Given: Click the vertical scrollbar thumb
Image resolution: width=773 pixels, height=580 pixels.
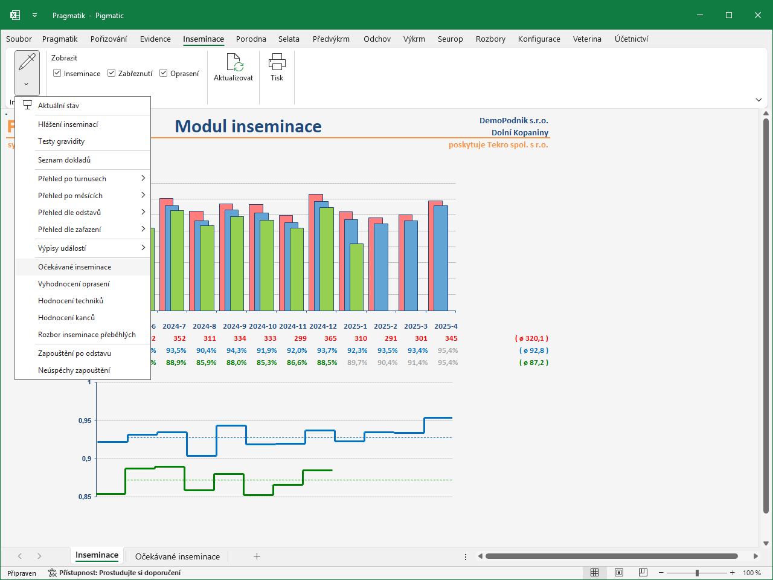Looking at the screenshot, I should tap(766, 316).
